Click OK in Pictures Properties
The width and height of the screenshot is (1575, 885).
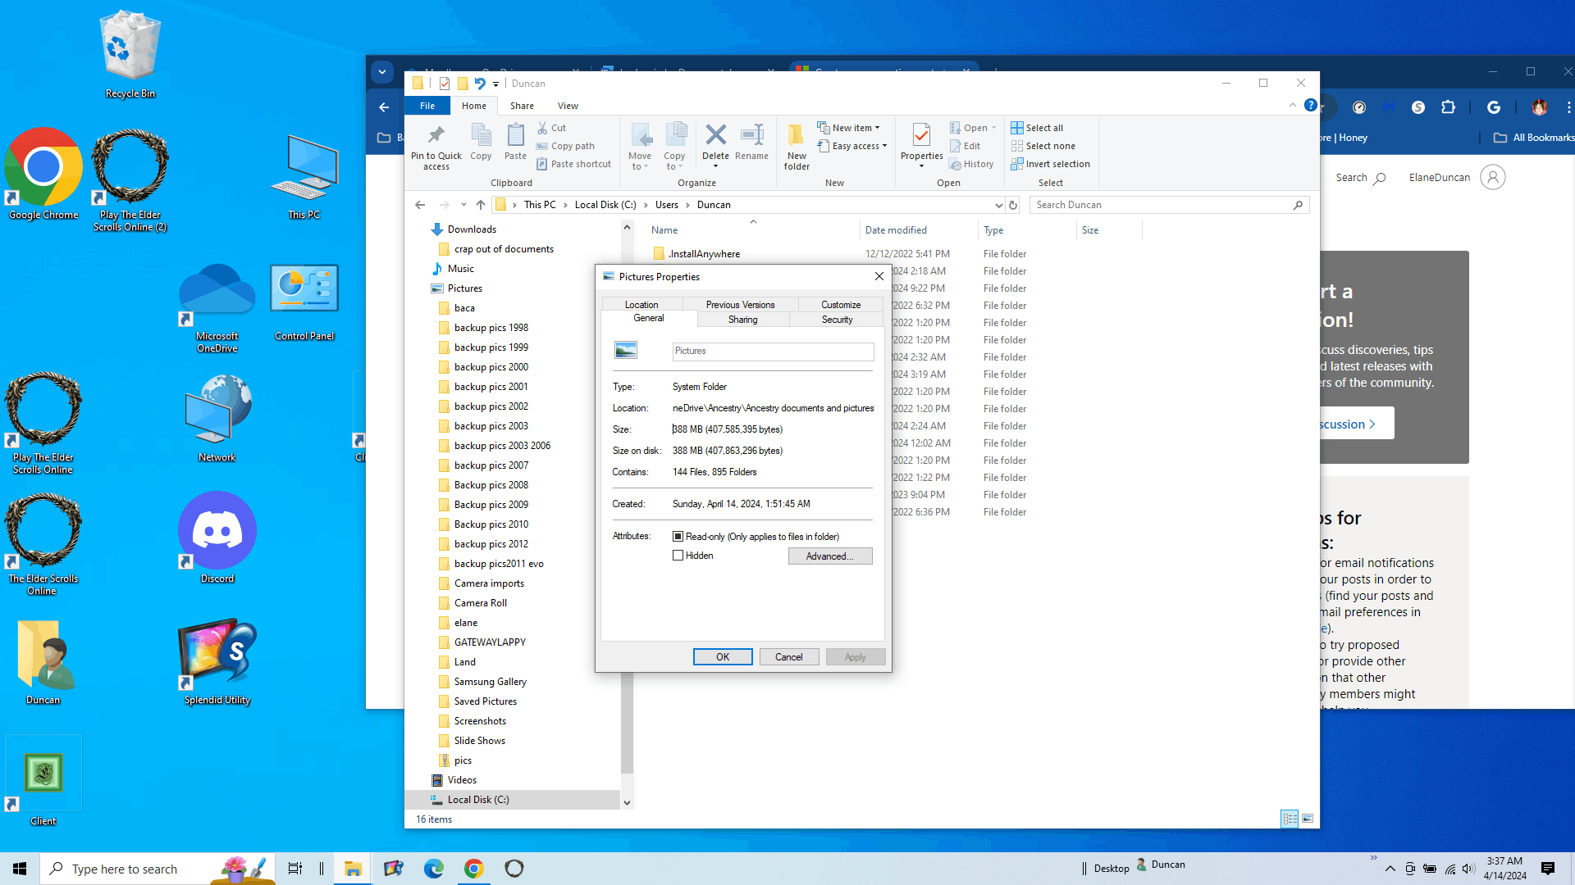(722, 657)
